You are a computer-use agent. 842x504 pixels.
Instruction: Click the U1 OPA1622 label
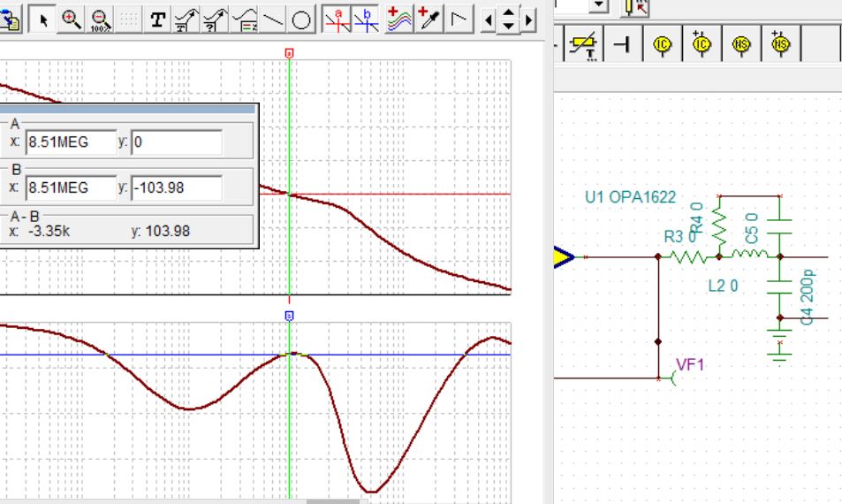[630, 197]
